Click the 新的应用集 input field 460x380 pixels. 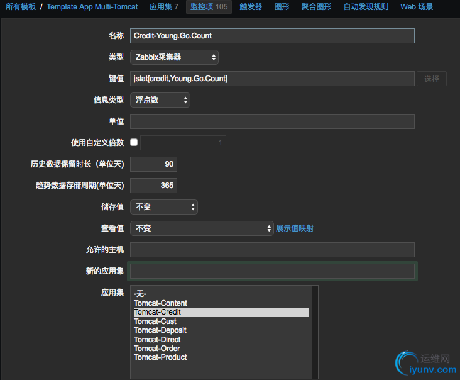pos(272,271)
